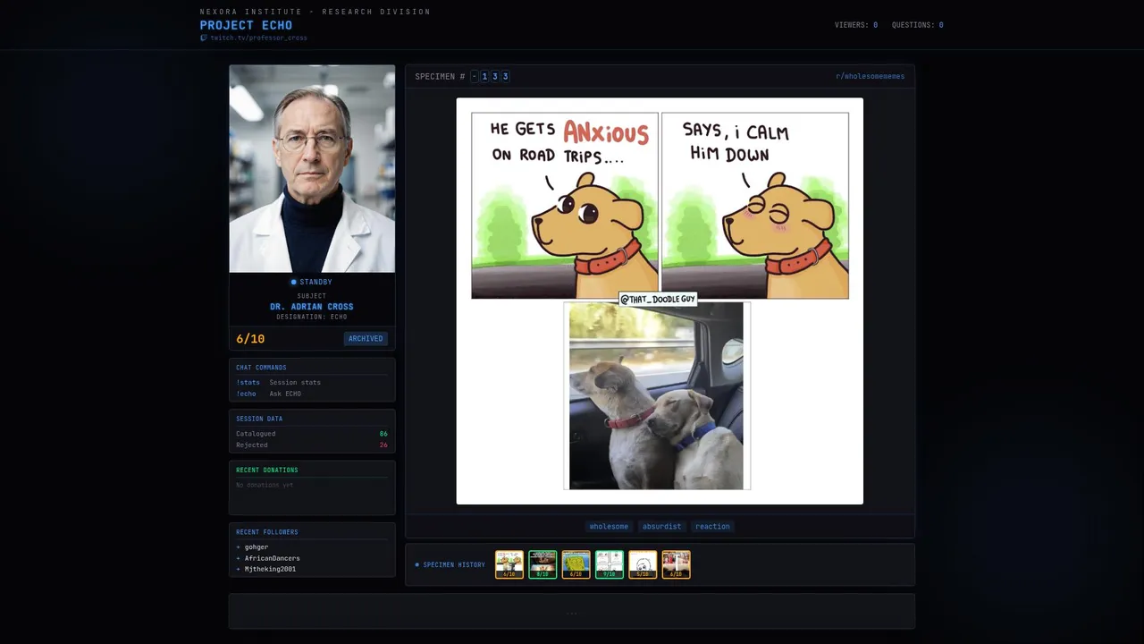
Task: Click follower name gohger
Action: (x=257, y=547)
